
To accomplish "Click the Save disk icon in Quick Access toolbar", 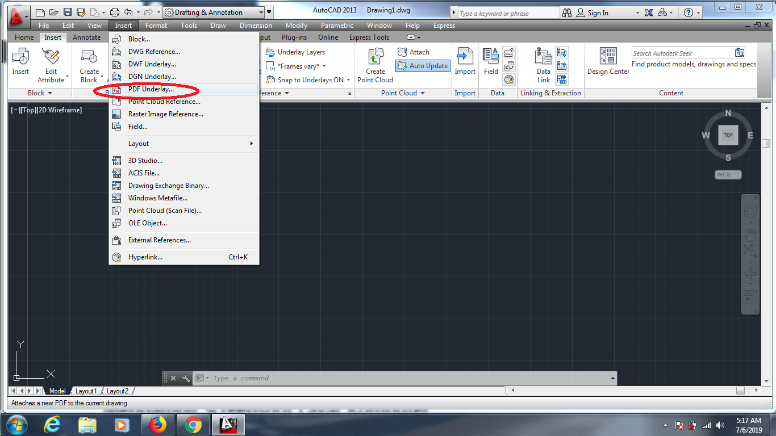I will pyautogui.click(x=67, y=12).
